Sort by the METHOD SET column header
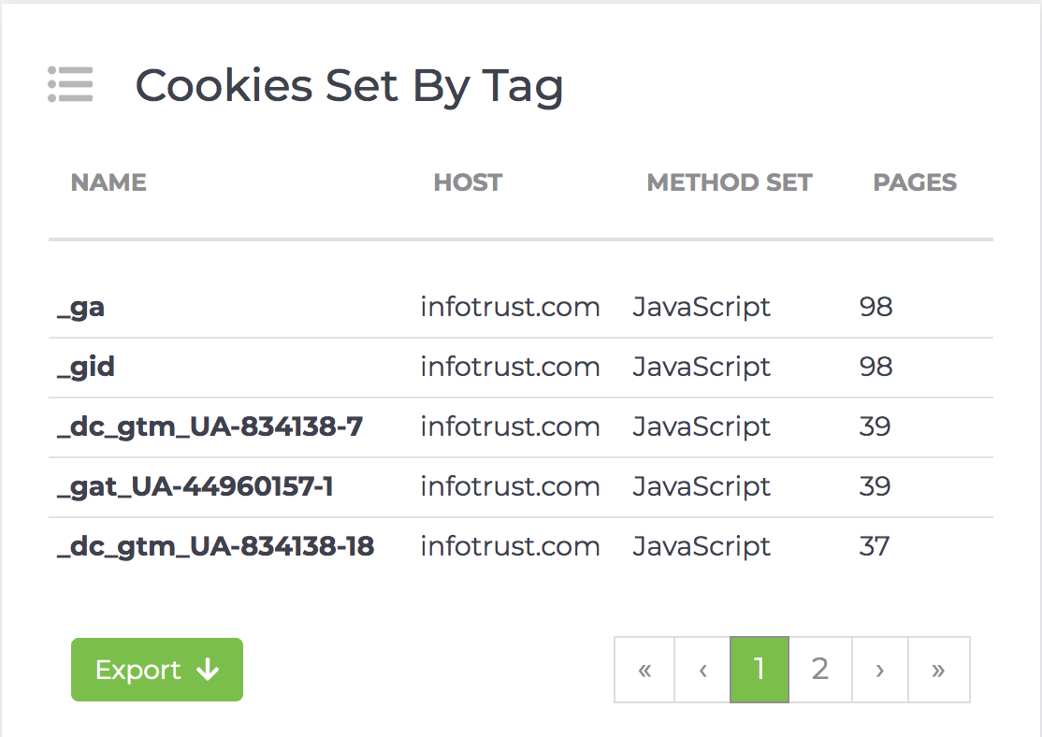1042x737 pixels. (729, 182)
